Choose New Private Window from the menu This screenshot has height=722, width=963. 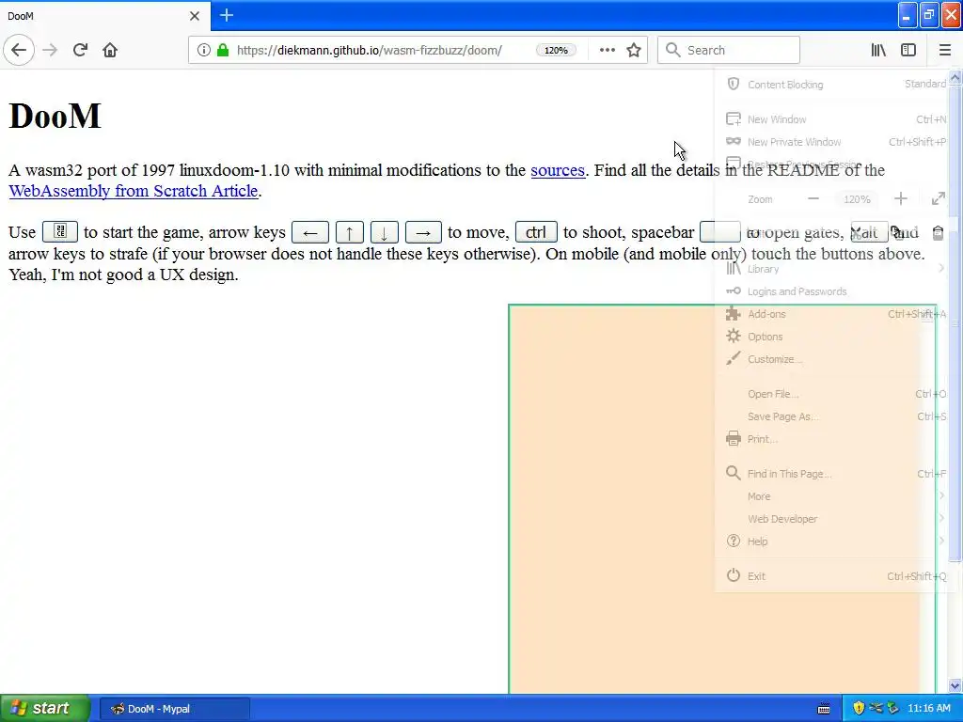(836, 142)
